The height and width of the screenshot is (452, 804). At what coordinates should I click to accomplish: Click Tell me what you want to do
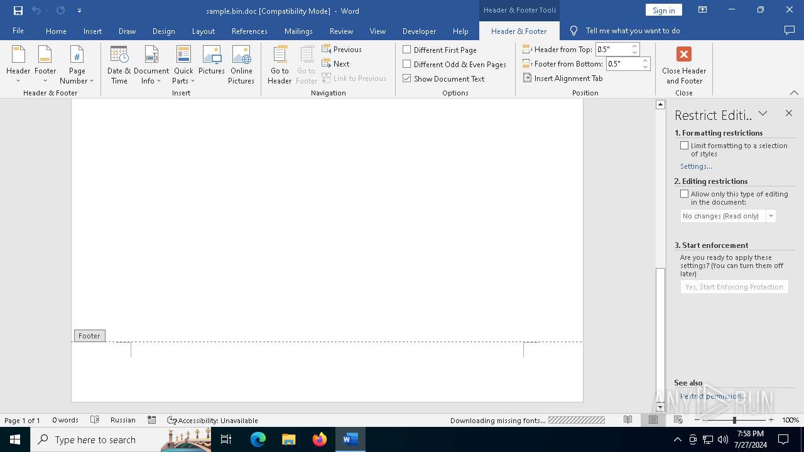(x=633, y=30)
